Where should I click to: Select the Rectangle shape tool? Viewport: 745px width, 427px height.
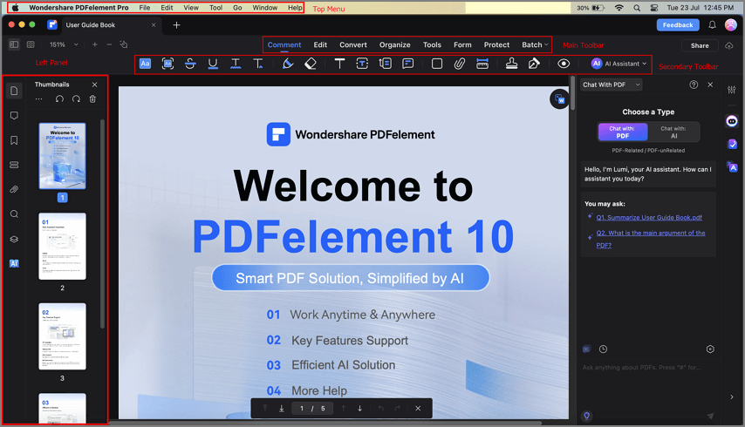(x=437, y=64)
